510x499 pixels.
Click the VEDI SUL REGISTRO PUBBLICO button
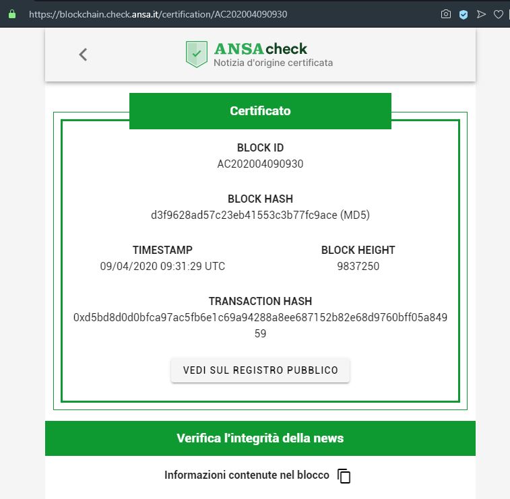click(x=260, y=370)
